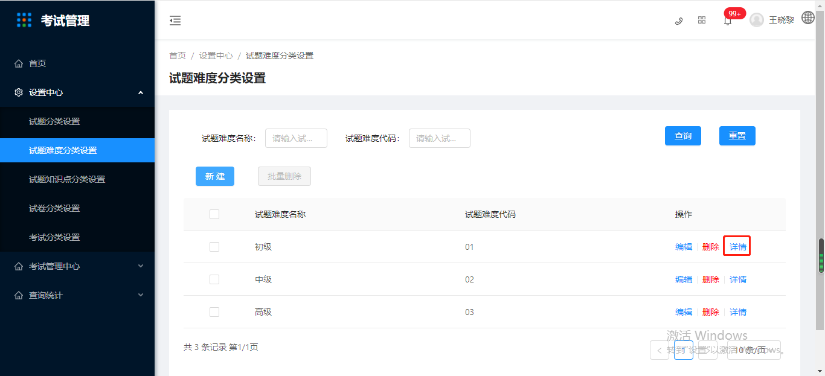Click the home icon beside 首页 in sidebar
Screen dimensions: 825x376
(19, 63)
